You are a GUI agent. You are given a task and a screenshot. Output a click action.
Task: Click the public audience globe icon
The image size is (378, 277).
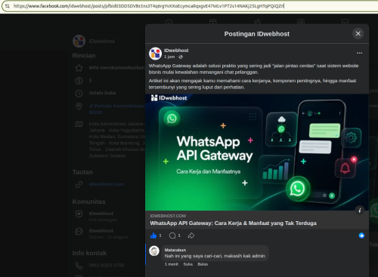pos(181,57)
